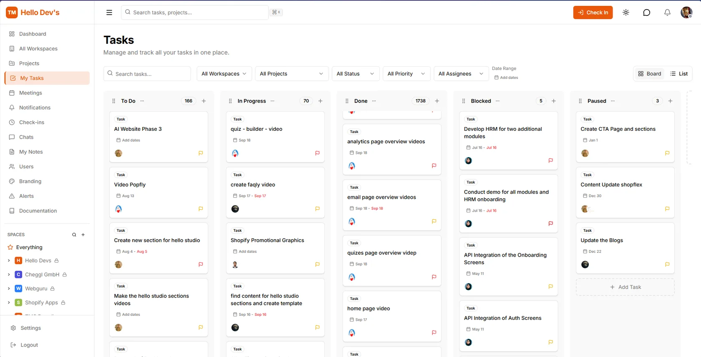Add a task to the Blocked column
Viewport: 701px width, 357px height.
pyautogui.click(x=554, y=101)
